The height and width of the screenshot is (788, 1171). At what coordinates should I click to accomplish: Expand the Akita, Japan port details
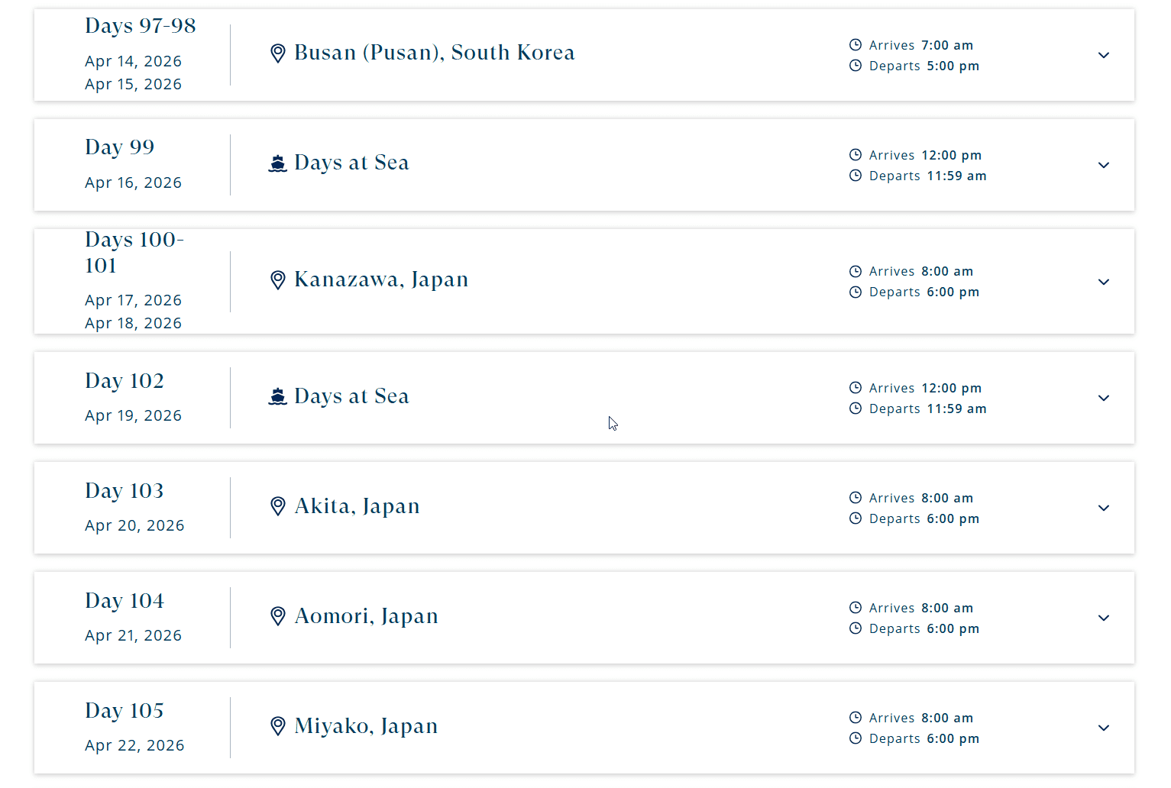(1104, 508)
